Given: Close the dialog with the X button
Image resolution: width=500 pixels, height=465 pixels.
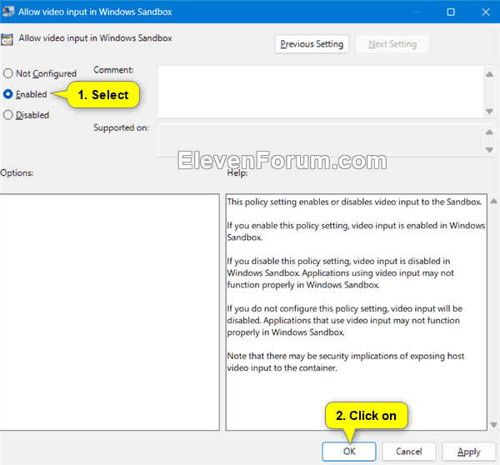Looking at the screenshot, I should [x=486, y=12].
